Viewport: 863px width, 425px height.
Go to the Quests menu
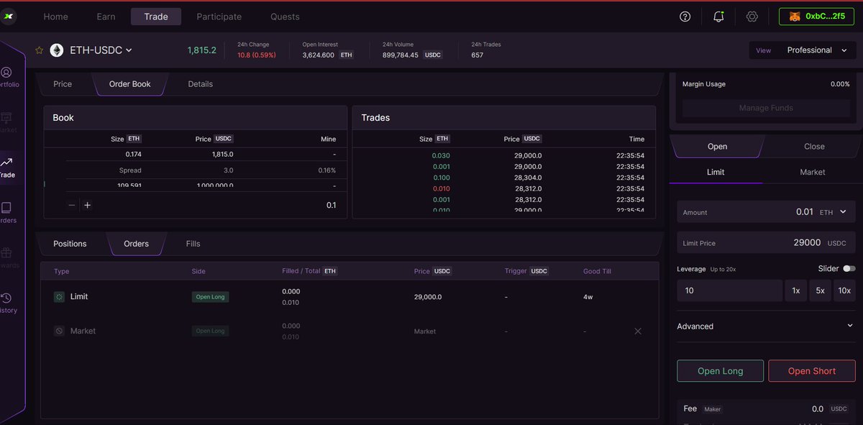pos(285,17)
